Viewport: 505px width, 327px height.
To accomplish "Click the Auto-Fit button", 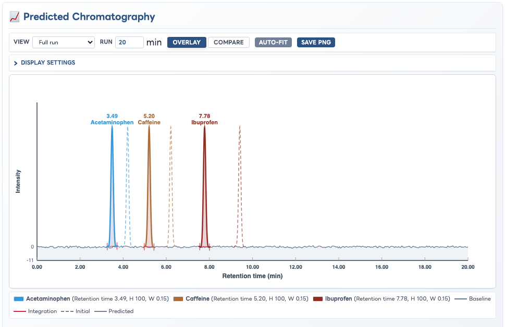I will click(x=273, y=43).
